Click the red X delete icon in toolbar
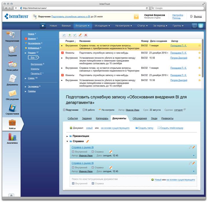Viewport: 208px width, 203px height. tap(86, 35)
